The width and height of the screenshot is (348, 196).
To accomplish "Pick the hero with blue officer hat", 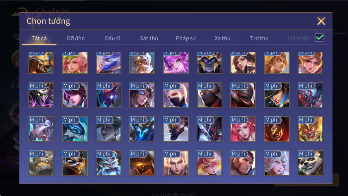I will [x=277, y=95].
